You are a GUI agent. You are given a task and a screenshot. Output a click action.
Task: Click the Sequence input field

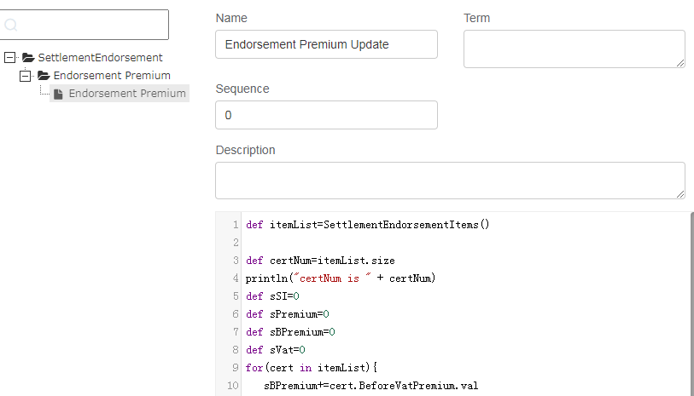326,115
